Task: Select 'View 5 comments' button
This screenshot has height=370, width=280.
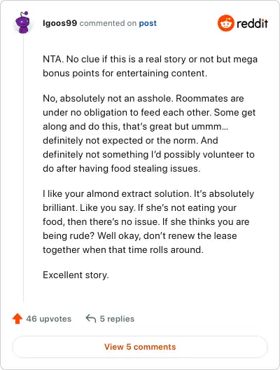Action: click(x=140, y=347)
